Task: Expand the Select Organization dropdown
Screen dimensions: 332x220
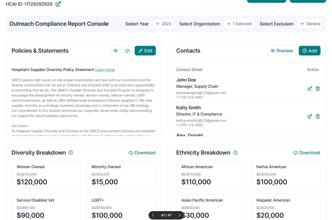Action: pos(239,24)
